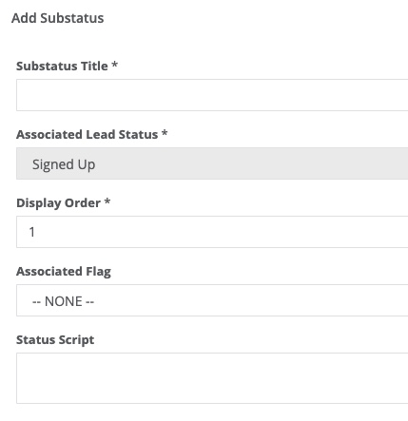Click the Substatus Title label
Image resolution: width=408 pixels, height=421 pixels.
click(62, 66)
